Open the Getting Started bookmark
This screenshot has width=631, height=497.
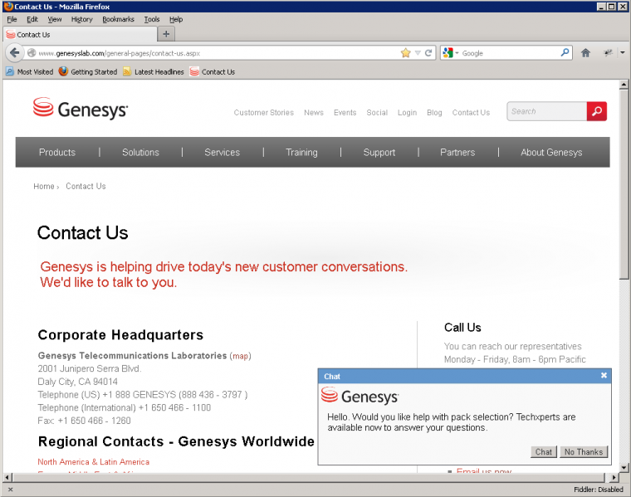pyautogui.click(x=88, y=71)
